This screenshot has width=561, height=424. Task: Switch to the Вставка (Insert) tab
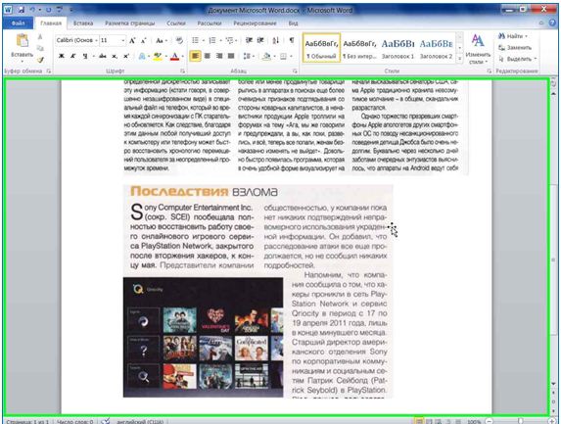[x=83, y=24]
